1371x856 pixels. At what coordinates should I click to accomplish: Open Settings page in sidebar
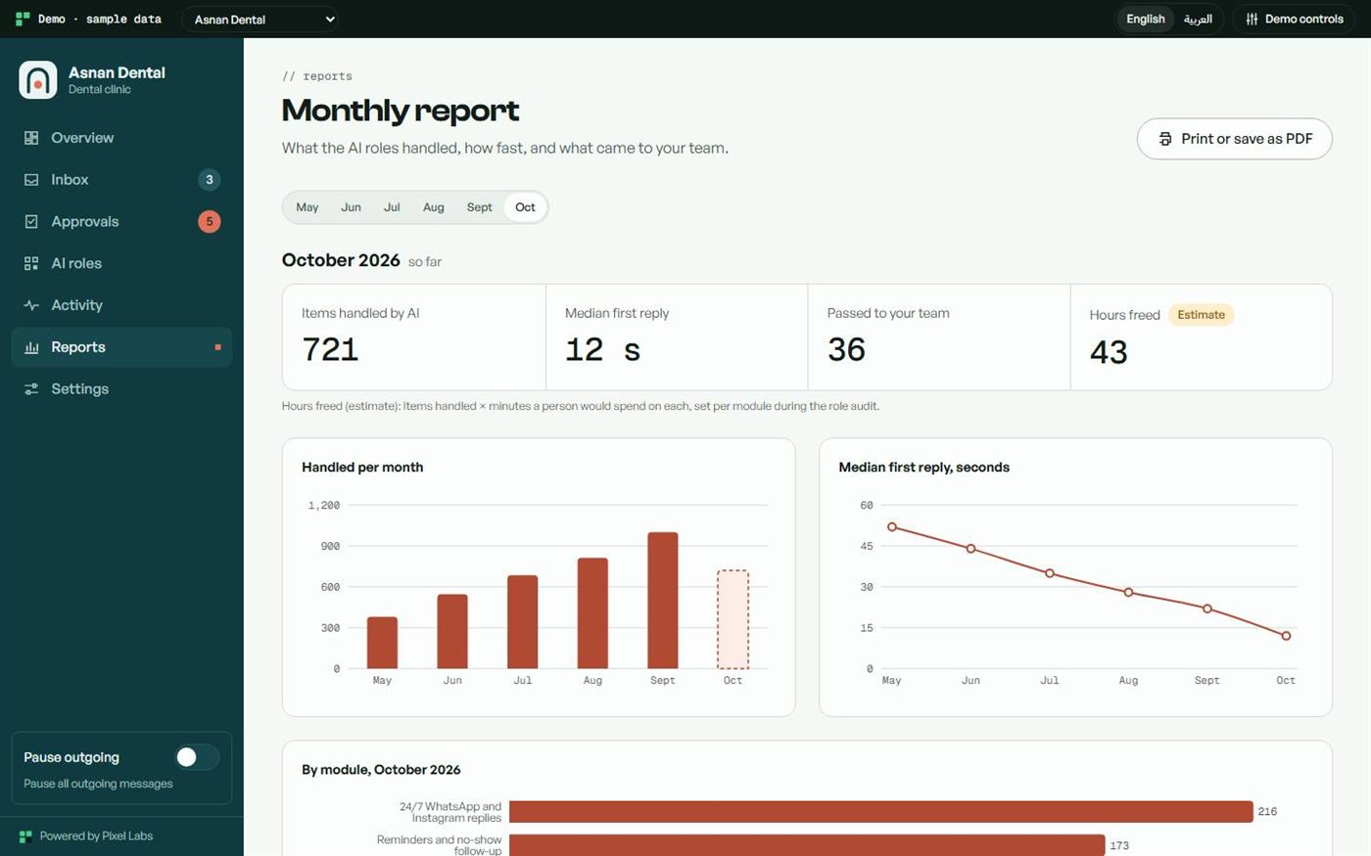pos(121,389)
